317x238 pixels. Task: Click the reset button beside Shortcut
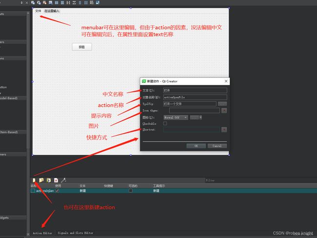pos(224,129)
